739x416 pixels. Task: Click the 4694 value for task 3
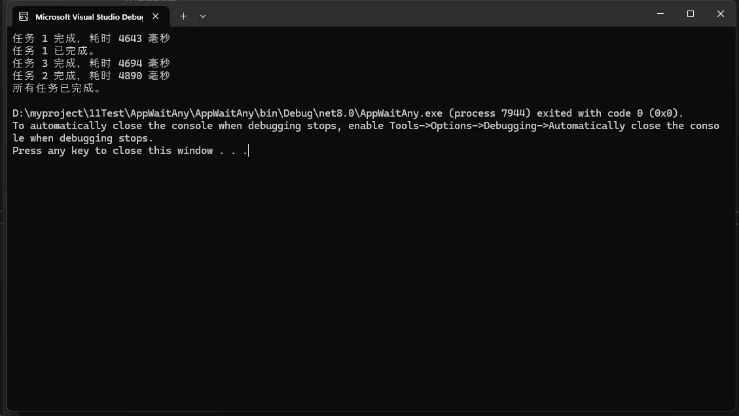point(130,64)
